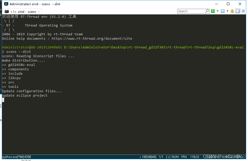Click the RT-Thread env V1.2.0 welcome line

39,17
